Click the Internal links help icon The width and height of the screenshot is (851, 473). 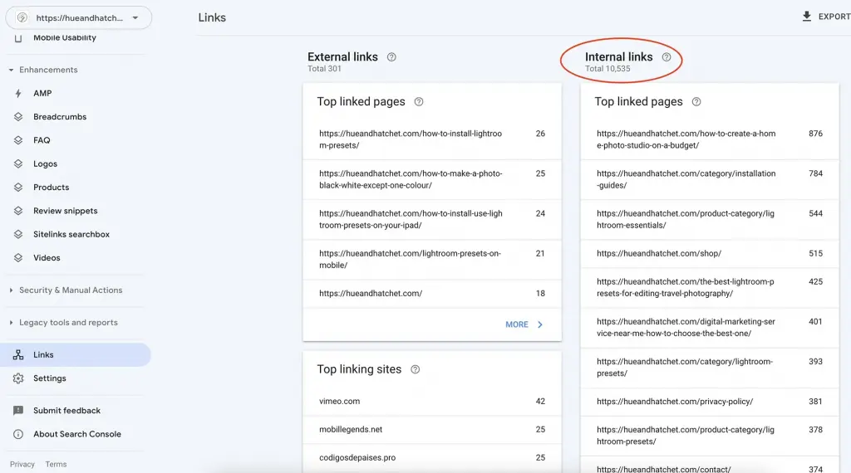(667, 57)
